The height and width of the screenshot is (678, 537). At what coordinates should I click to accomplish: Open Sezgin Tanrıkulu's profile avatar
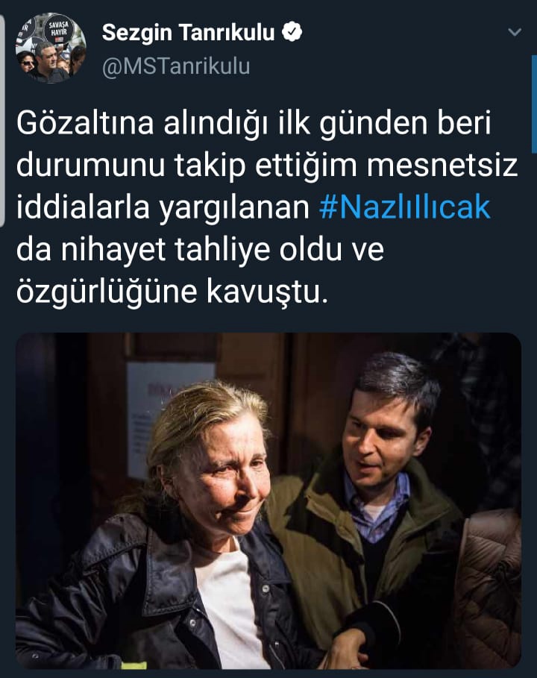coord(51,48)
